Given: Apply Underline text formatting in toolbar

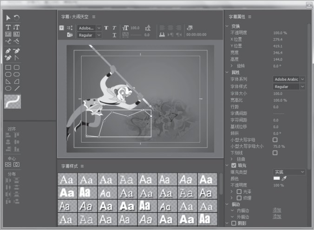Looking at the screenshot, I should [x=114, y=35].
